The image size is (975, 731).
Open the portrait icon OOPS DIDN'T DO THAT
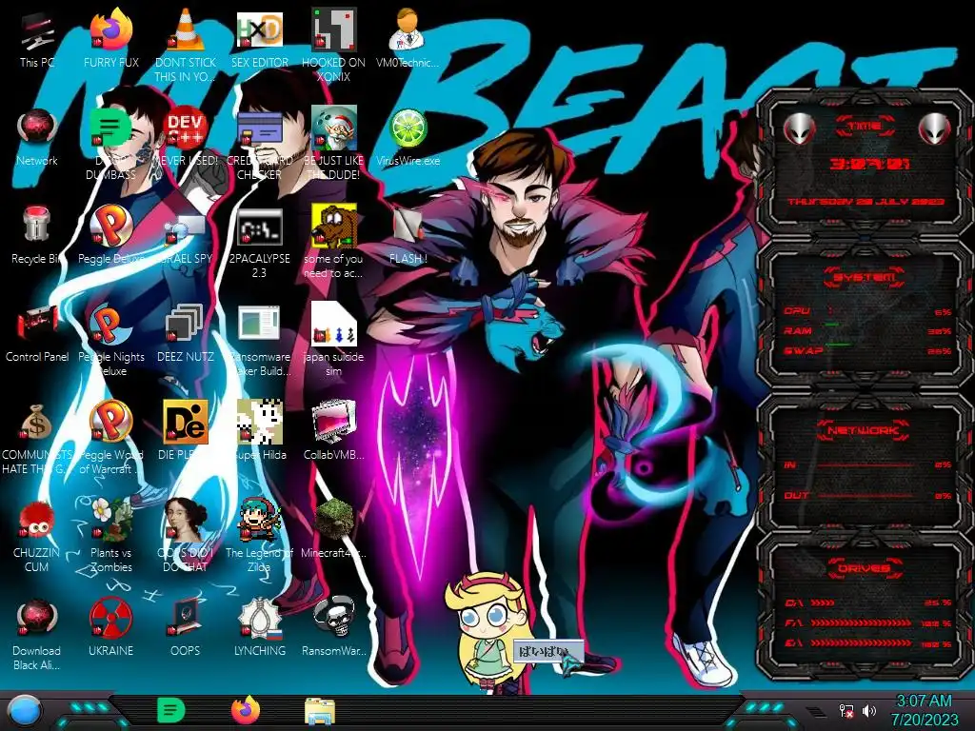point(185,520)
